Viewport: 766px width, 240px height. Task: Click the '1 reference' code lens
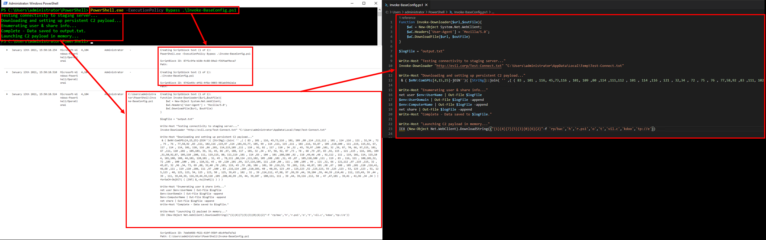point(407,18)
